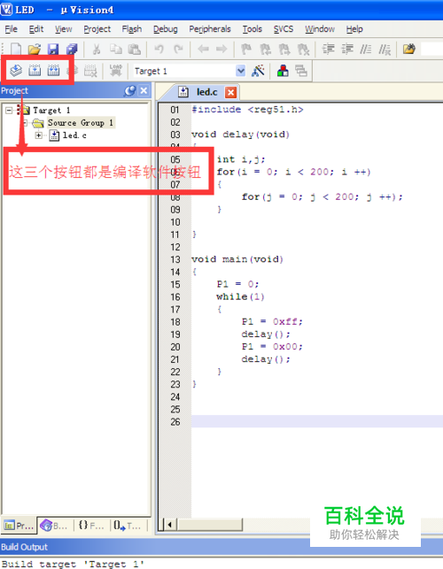Viewport: 443px width, 569px height.
Task: Open the Flash menu
Action: point(131,29)
